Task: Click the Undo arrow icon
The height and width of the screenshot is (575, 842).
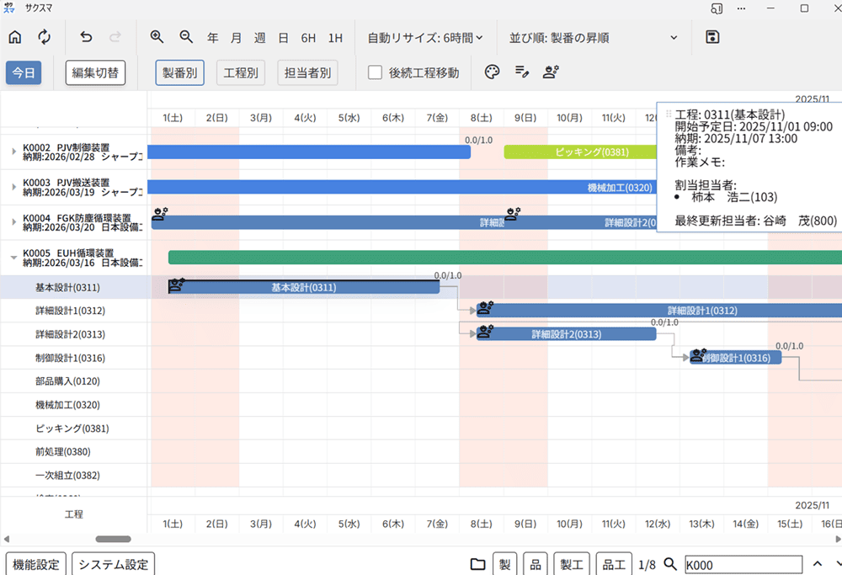Action: pyautogui.click(x=85, y=37)
